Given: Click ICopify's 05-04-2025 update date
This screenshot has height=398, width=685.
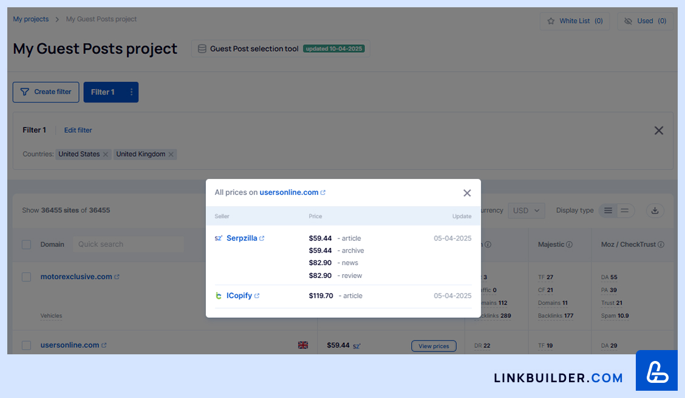Looking at the screenshot, I should click(x=452, y=296).
